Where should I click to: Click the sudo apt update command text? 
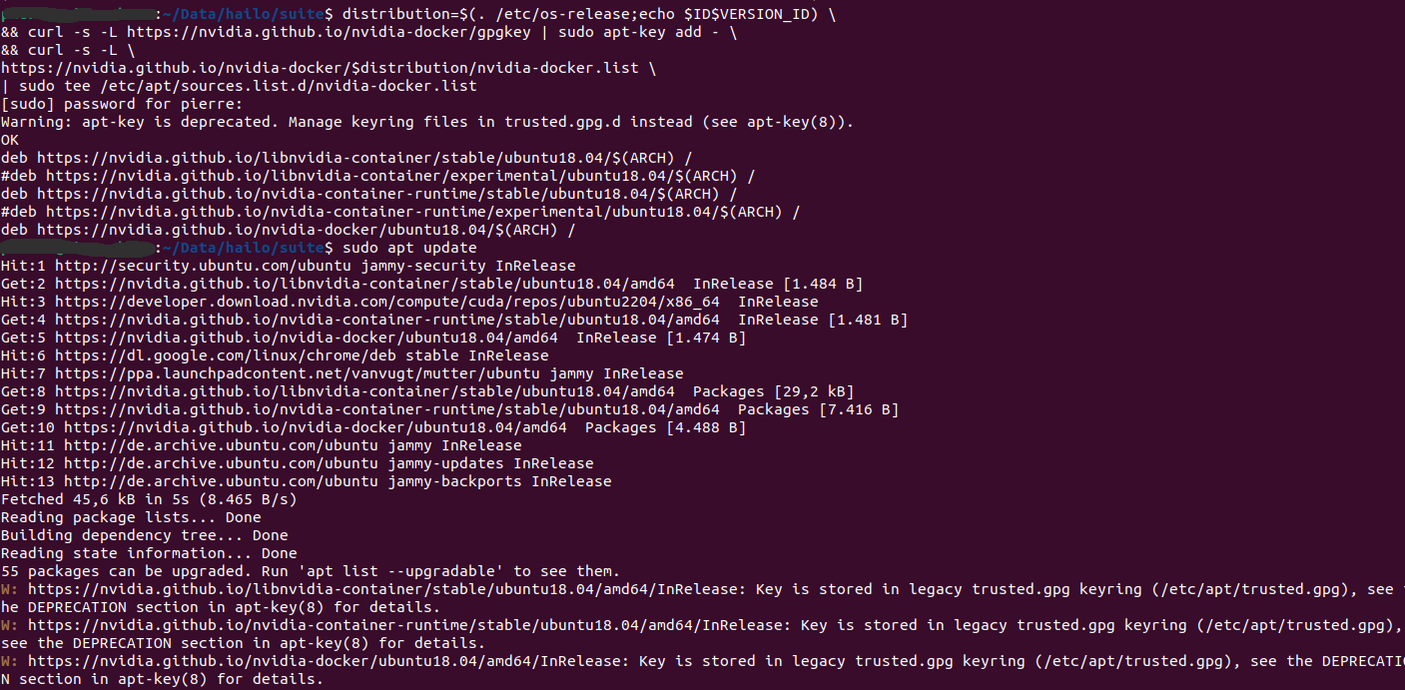[409, 248]
